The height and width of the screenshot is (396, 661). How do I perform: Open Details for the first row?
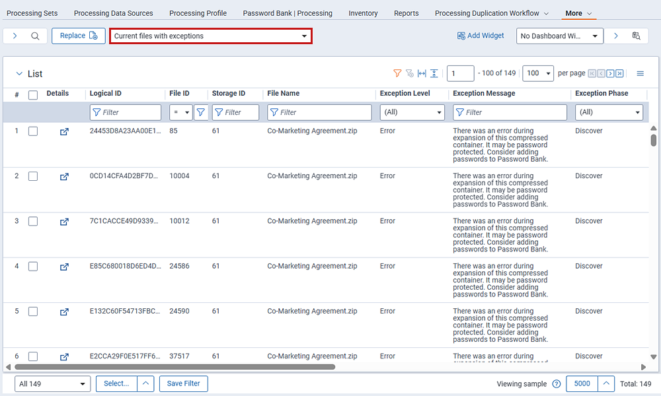click(64, 131)
